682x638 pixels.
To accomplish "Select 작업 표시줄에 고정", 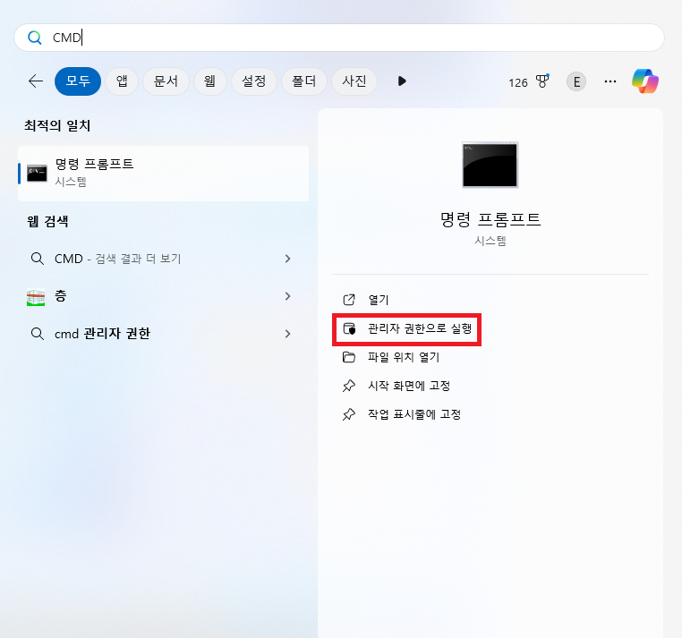I will (414, 414).
